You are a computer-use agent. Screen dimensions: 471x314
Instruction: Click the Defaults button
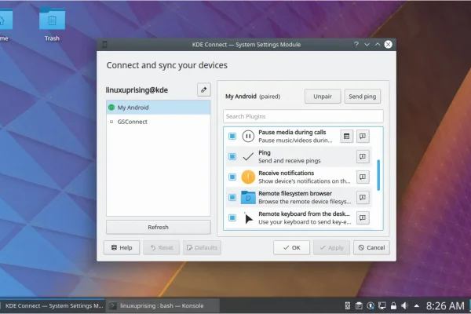(202, 247)
